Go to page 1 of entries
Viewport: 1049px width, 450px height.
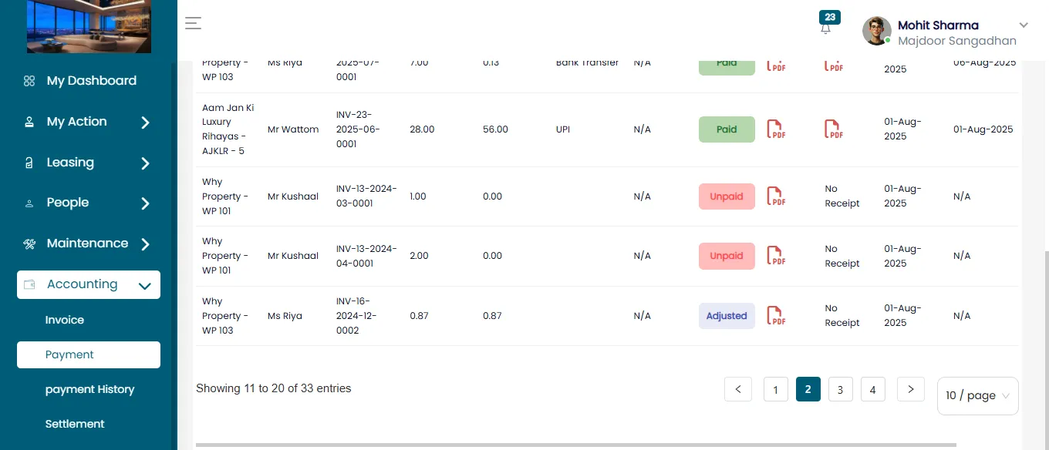[775, 389]
